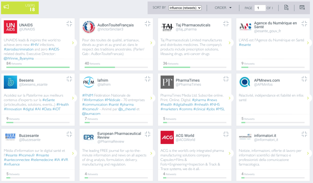Open the @UNAIDS handle
Viewport: 313px width, 183px height.
tap(27, 29)
